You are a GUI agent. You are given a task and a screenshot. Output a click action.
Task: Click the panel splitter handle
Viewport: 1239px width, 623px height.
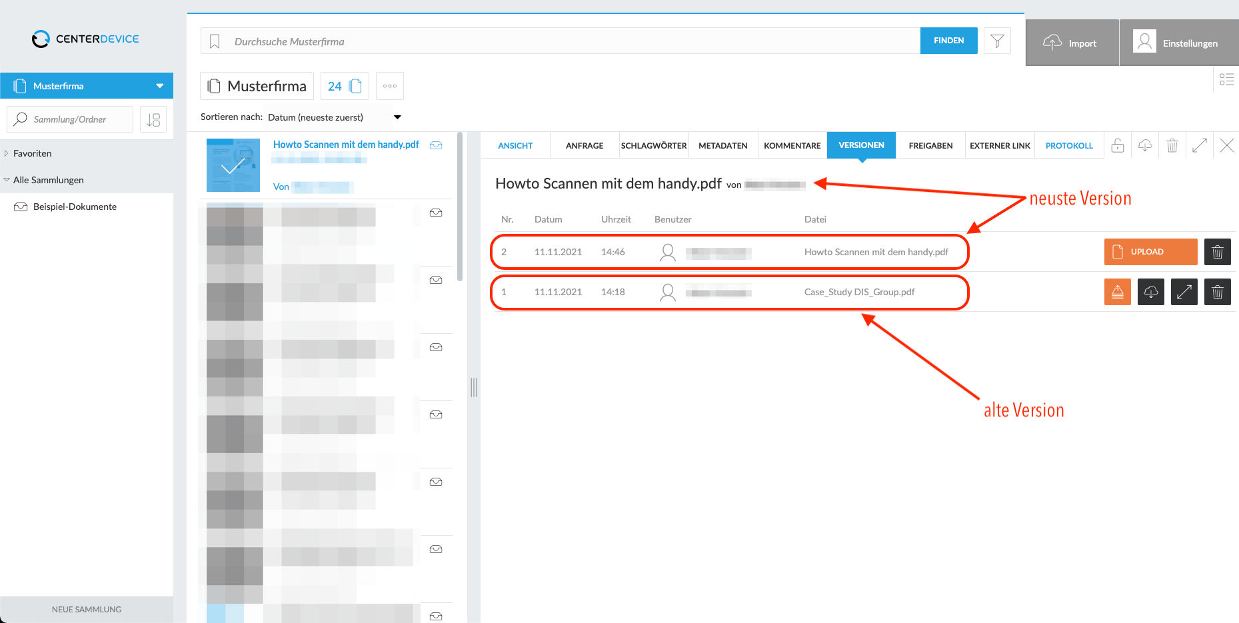coord(474,387)
